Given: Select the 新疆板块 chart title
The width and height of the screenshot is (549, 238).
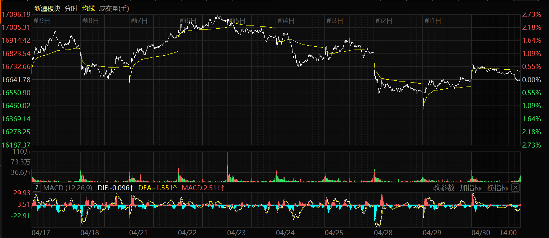Looking at the screenshot, I should click(x=47, y=8).
